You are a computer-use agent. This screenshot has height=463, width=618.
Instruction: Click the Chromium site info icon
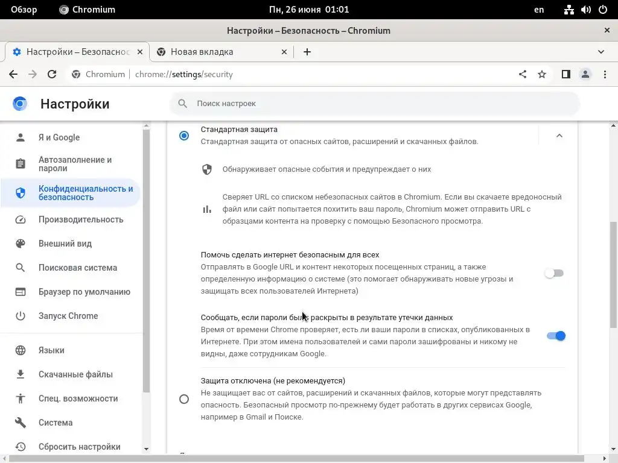[x=76, y=74]
